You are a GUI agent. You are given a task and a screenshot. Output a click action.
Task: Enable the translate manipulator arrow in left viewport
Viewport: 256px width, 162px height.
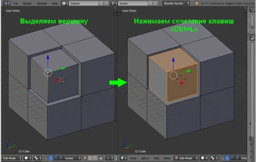[x=51, y=158]
